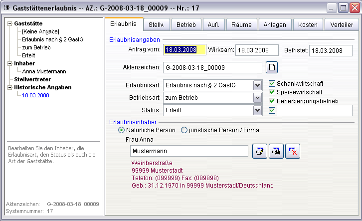Click into the Aktenzeichen text field
362x221 pixels.
(x=212, y=67)
